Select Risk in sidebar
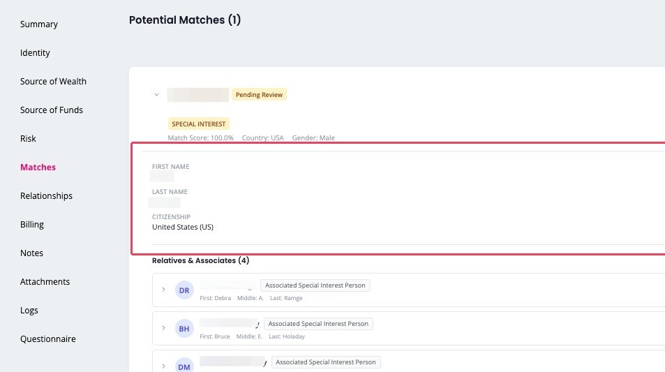Viewport: 665px width, 372px height. click(28, 139)
